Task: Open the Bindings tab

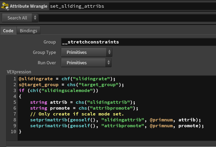Action: tap(29, 31)
